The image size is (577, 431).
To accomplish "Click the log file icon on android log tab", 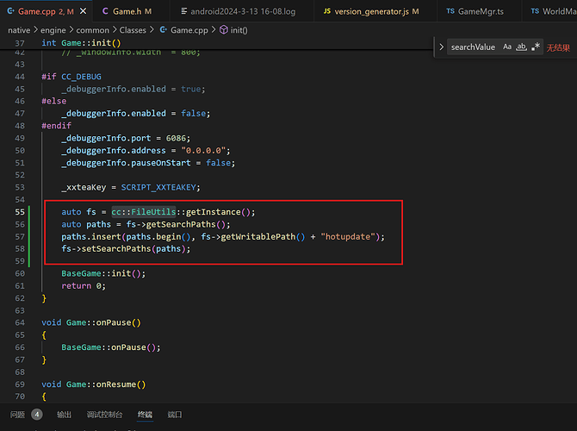I will click(x=184, y=11).
